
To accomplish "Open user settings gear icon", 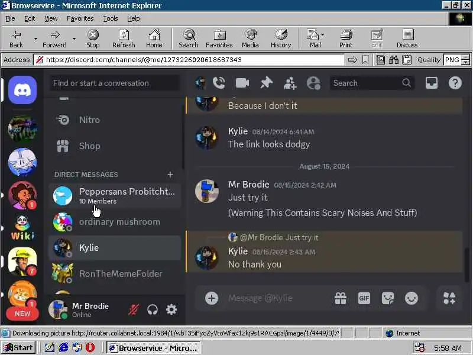I will click(x=171, y=309).
